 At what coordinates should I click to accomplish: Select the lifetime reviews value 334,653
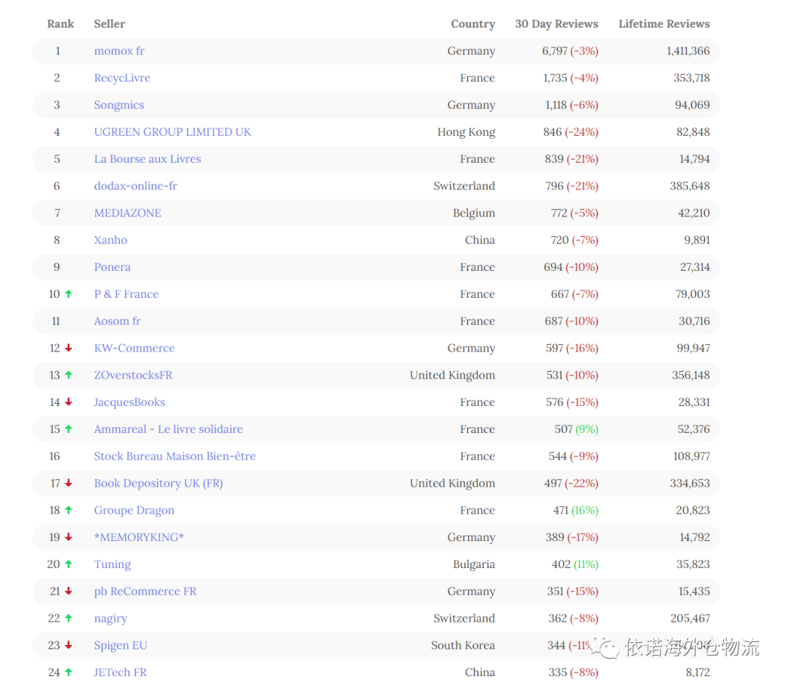(691, 483)
